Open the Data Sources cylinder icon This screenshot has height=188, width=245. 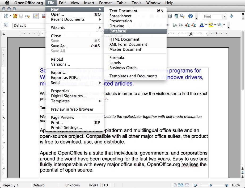tap(170, 16)
